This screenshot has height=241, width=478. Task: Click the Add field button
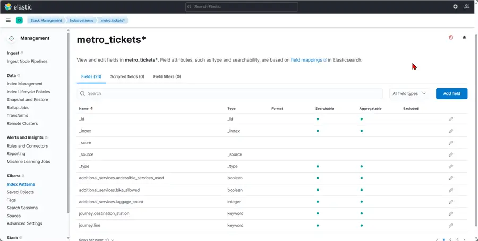click(x=451, y=93)
